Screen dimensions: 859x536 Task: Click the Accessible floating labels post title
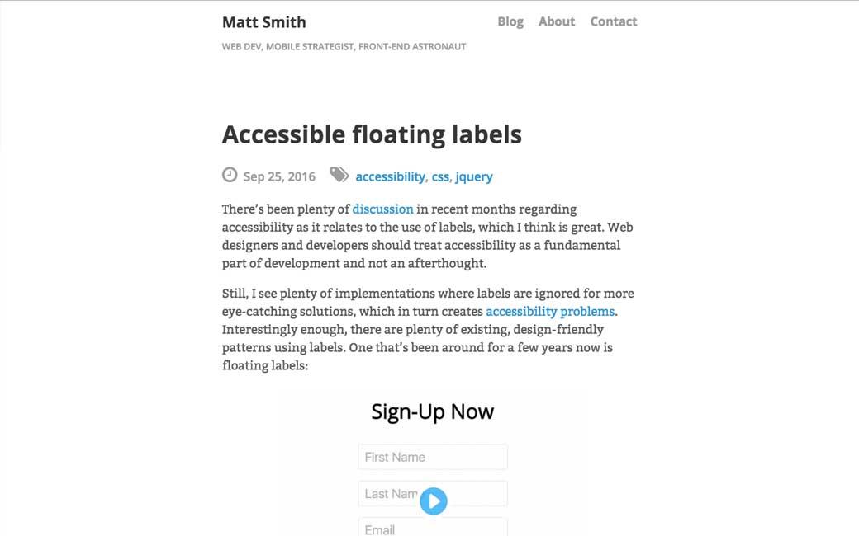coord(372,134)
